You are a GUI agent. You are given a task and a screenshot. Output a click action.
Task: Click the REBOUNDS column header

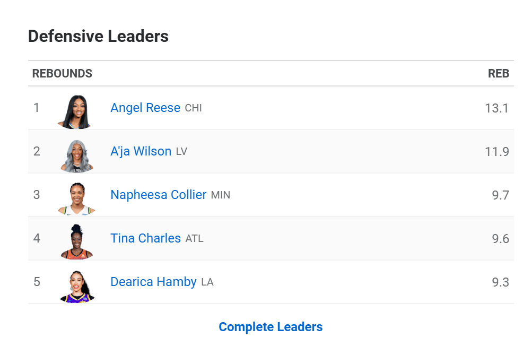tap(62, 73)
